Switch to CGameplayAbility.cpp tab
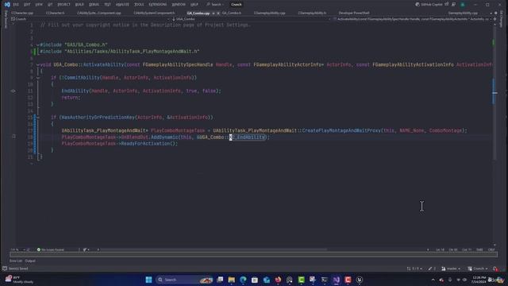Screen dimensions: 508x286 270,13
